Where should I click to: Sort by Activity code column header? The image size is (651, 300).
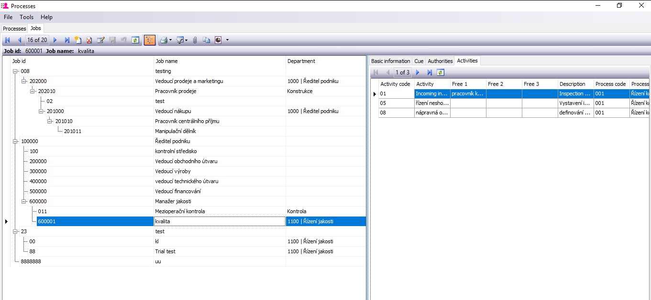click(x=396, y=84)
